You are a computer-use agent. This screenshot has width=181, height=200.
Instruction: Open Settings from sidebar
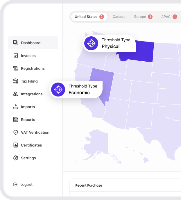pyautogui.click(x=28, y=158)
